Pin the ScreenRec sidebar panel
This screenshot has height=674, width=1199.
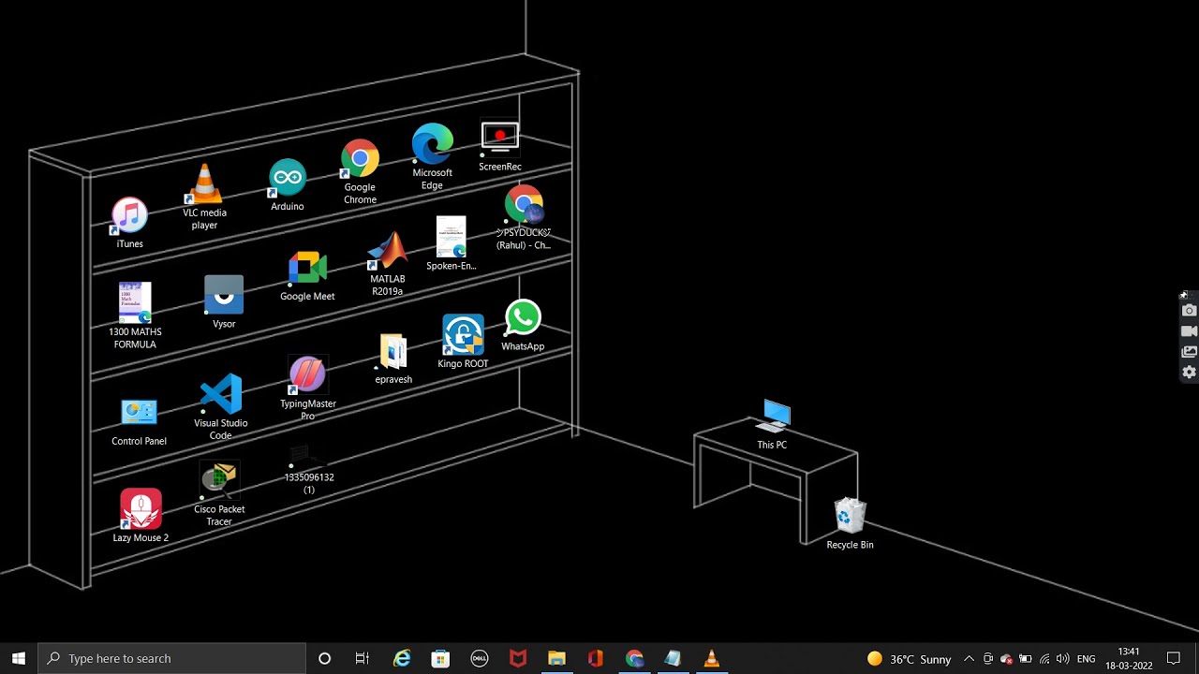click(1184, 295)
